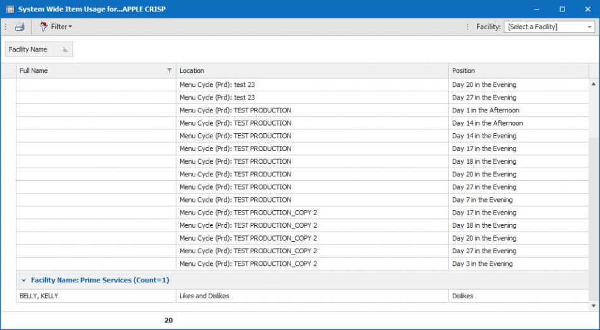Maximize the item usage window

[562, 9]
